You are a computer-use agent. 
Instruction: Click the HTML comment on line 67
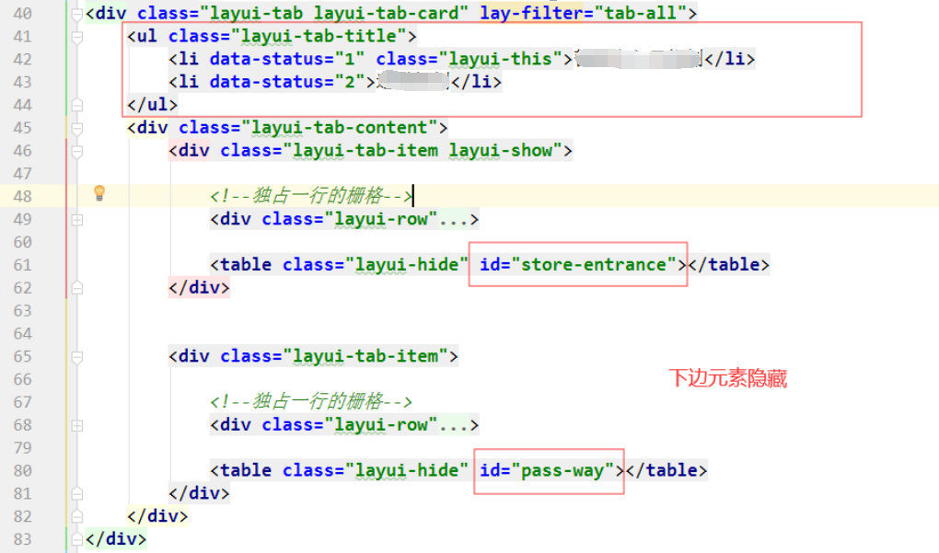pos(311,401)
